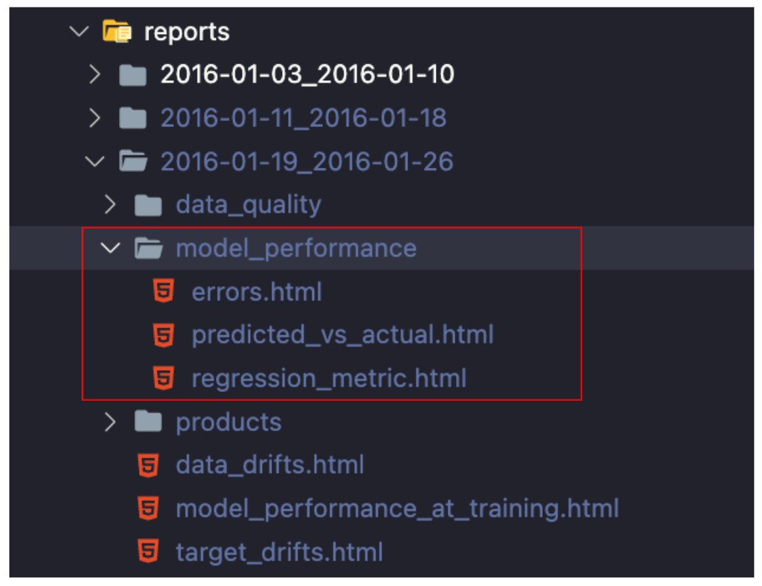Viewport: 762px width, 586px height.
Task: Expand the 2016-01-11_2016-01-18 folder chevron
Action: coord(95,118)
